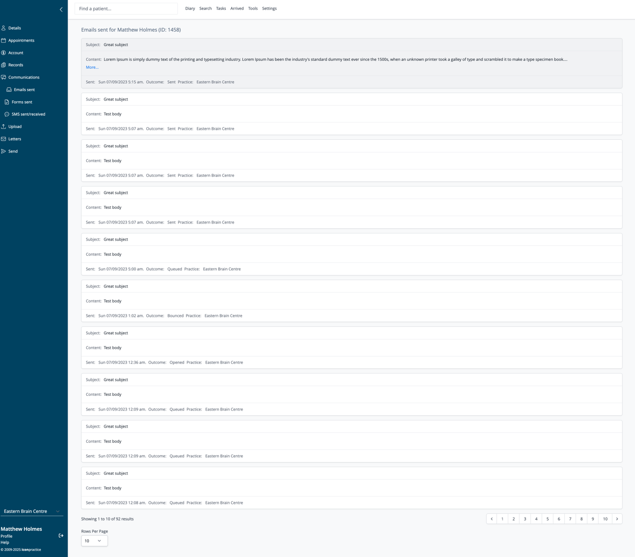
Task: Go to page 3 of results
Action: click(x=525, y=519)
